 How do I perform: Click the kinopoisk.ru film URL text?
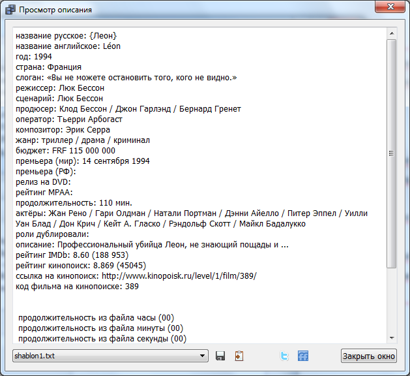(179, 276)
